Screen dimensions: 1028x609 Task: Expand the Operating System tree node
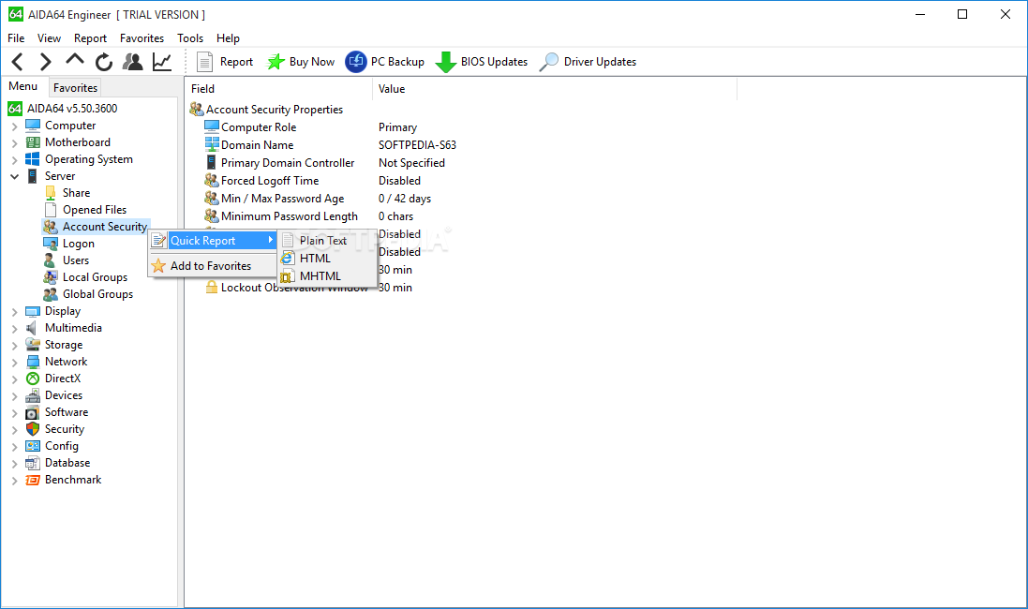pos(14,159)
